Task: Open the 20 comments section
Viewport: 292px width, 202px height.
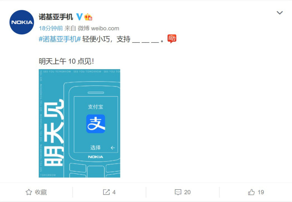Action: [187, 192]
